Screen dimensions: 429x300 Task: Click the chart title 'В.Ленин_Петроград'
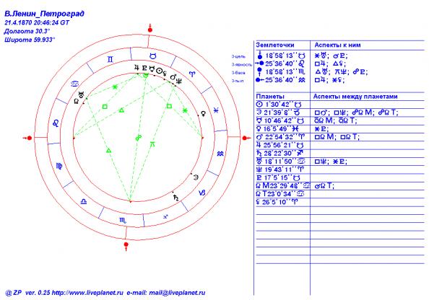tap(44, 14)
